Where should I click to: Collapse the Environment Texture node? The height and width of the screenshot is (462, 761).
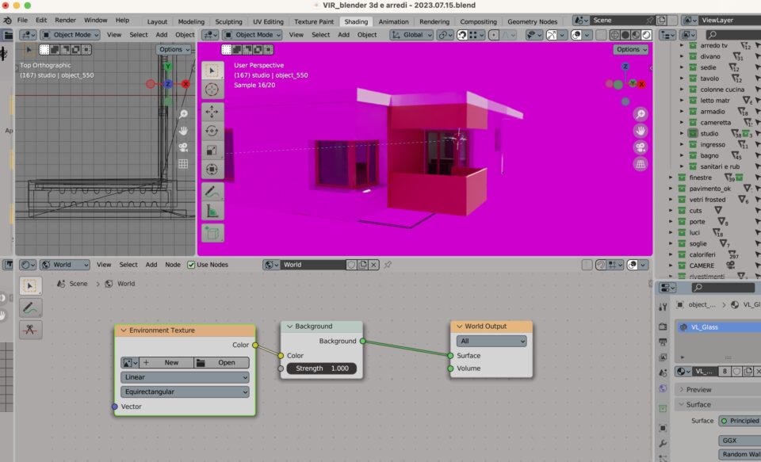pos(124,330)
